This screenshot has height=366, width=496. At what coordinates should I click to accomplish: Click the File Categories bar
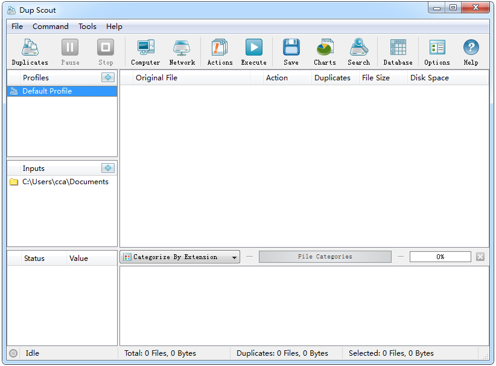coord(325,257)
